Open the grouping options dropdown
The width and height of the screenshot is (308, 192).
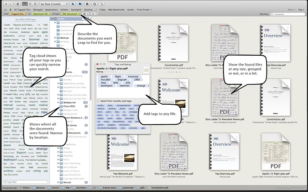click(x=86, y=14)
